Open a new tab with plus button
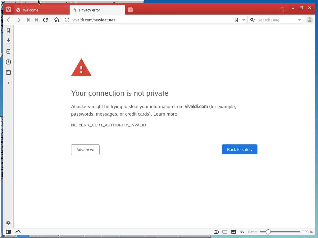 [130, 10]
